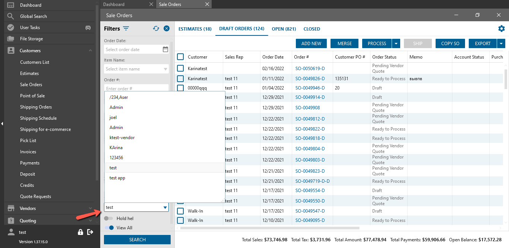The height and width of the screenshot is (248, 509).
Task: Click the lock icon beside user test
Action: tap(80, 232)
